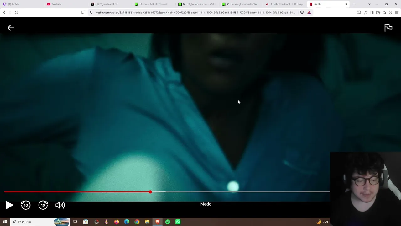Open Brave Wallet

378,13
